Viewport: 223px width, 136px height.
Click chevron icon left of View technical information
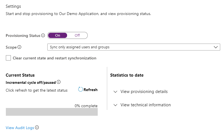click(116, 105)
